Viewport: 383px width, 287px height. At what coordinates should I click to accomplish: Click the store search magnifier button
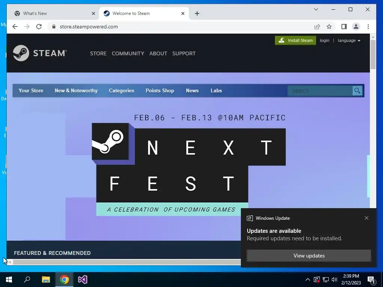[x=357, y=91]
